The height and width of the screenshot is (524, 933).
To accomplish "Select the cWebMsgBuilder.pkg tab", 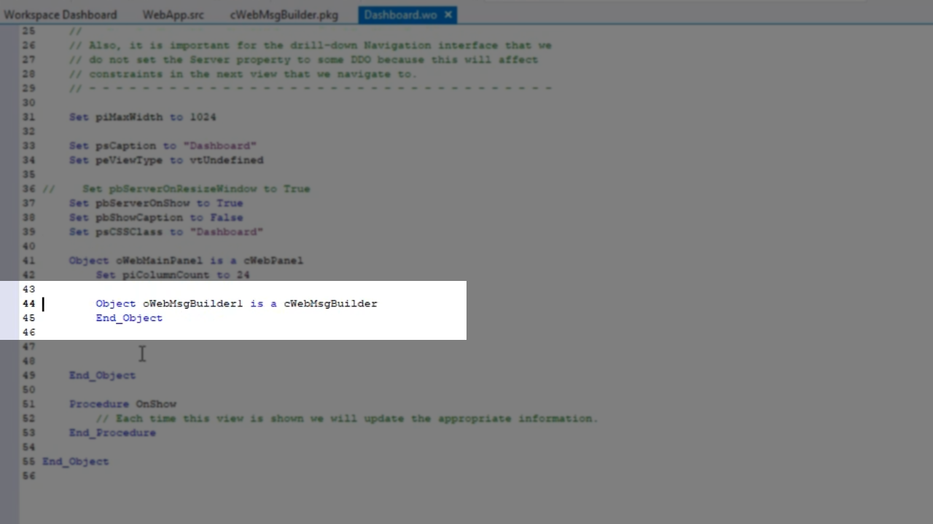I will pyautogui.click(x=284, y=15).
